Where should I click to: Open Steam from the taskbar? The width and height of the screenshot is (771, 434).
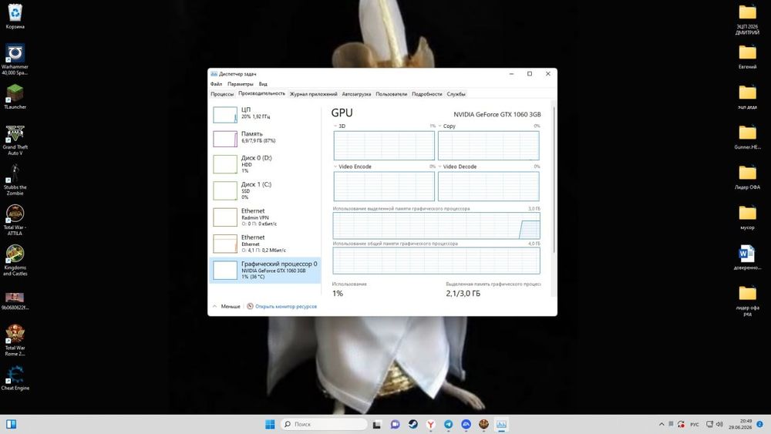pyautogui.click(x=412, y=424)
